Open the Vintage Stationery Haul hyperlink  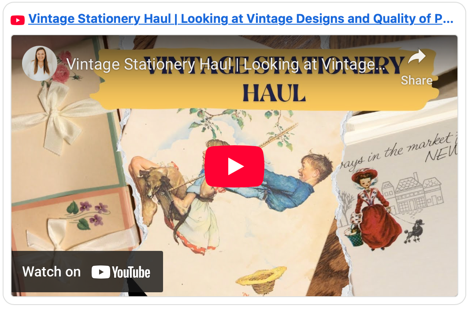coord(241,19)
